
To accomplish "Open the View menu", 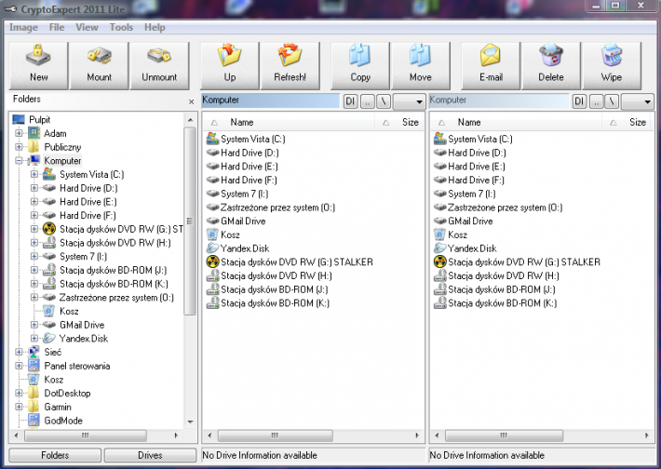I will coord(87,27).
